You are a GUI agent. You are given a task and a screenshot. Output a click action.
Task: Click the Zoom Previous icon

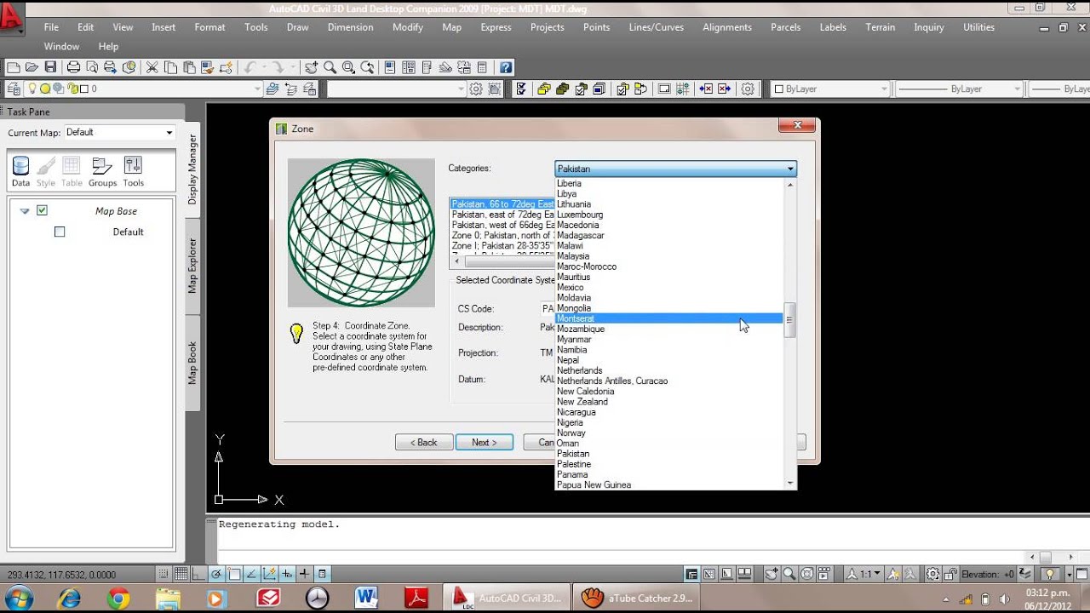click(367, 67)
